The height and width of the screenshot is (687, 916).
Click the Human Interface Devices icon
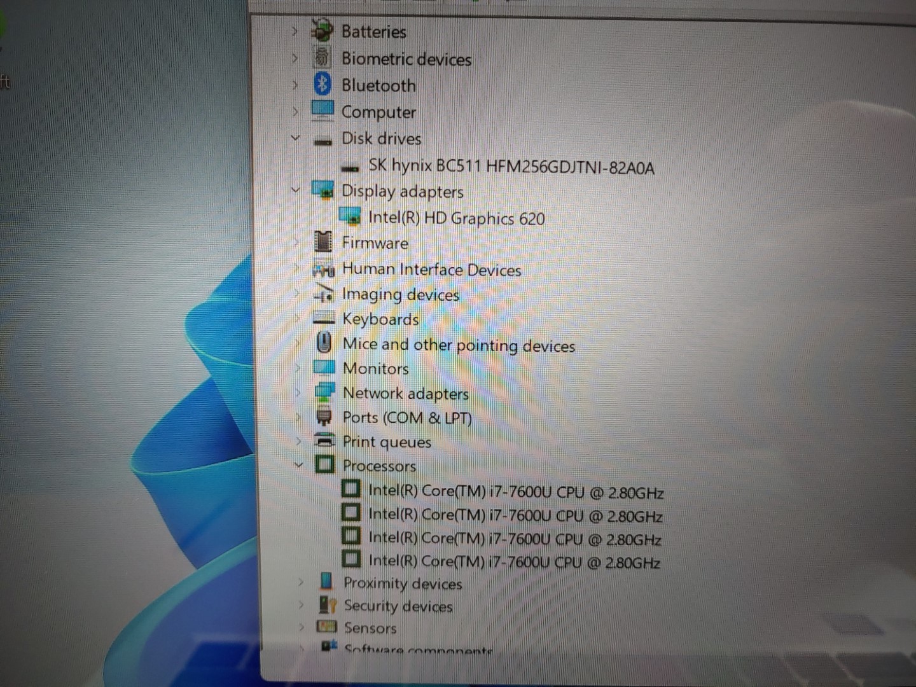(x=324, y=270)
